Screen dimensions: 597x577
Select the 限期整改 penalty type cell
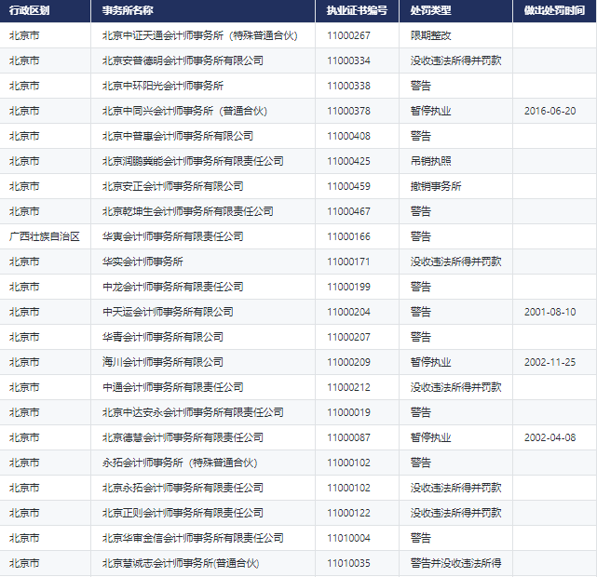(x=430, y=35)
